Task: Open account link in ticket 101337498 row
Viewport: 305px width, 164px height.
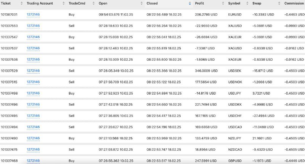Action: point(33,93)
